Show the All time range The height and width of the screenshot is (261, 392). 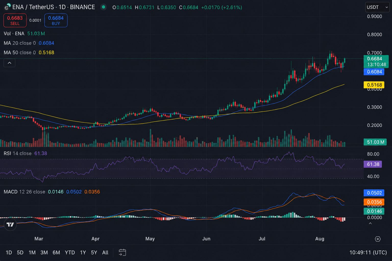coord(105,252)
